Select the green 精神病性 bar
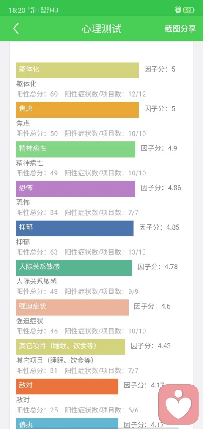Image resolution: width=203 pixels, height=429 pixels. tap(76, 149)
